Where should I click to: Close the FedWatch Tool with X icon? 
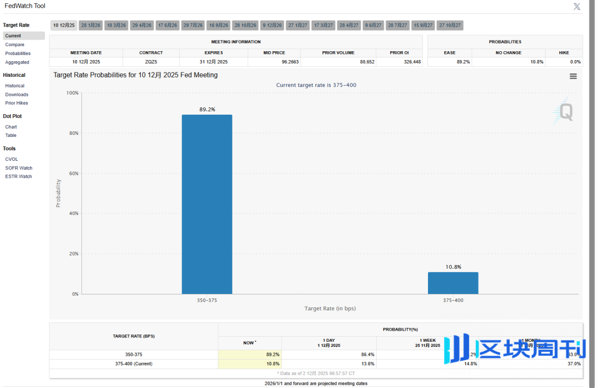click(577, 7)
